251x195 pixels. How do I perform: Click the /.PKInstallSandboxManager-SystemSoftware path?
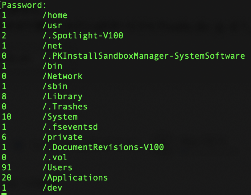tap(144, 56)
